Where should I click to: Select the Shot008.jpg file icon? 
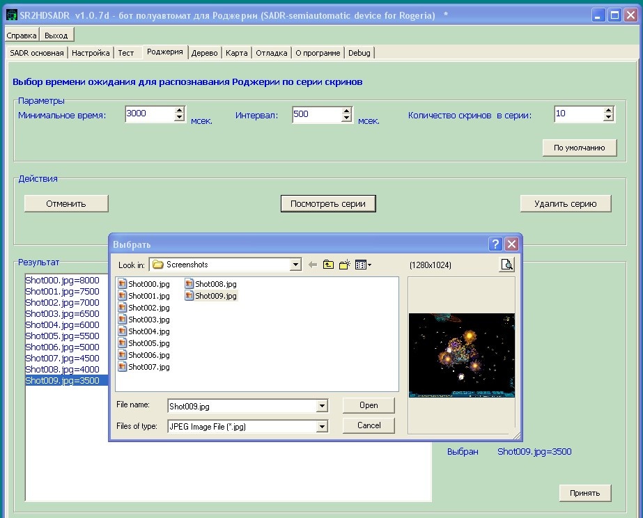tap(189, 283)
